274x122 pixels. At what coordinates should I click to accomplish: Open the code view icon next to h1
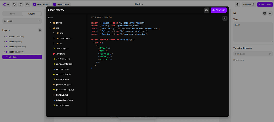pyautogui.click(x=270, y=13)
